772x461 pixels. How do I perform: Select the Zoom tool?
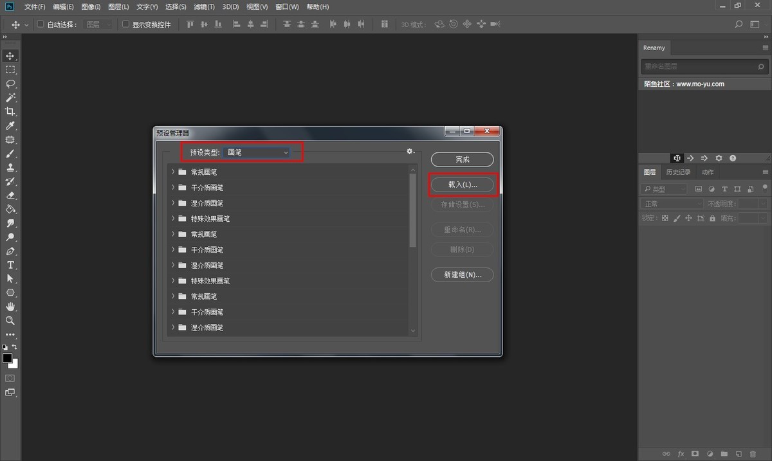point(10,320)
